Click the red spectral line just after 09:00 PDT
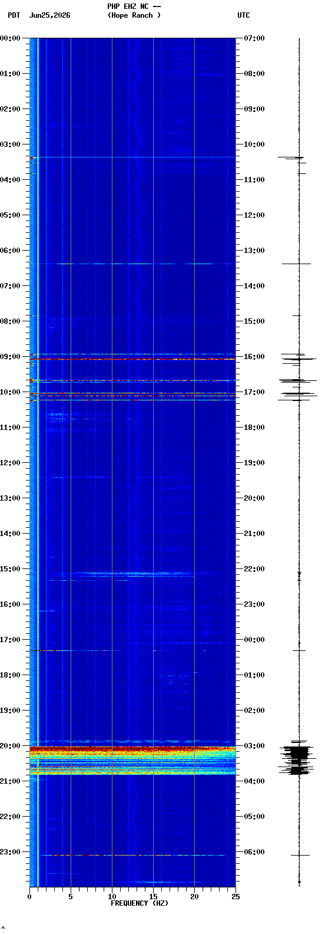 pyautogui.click(x=132, y=359)
